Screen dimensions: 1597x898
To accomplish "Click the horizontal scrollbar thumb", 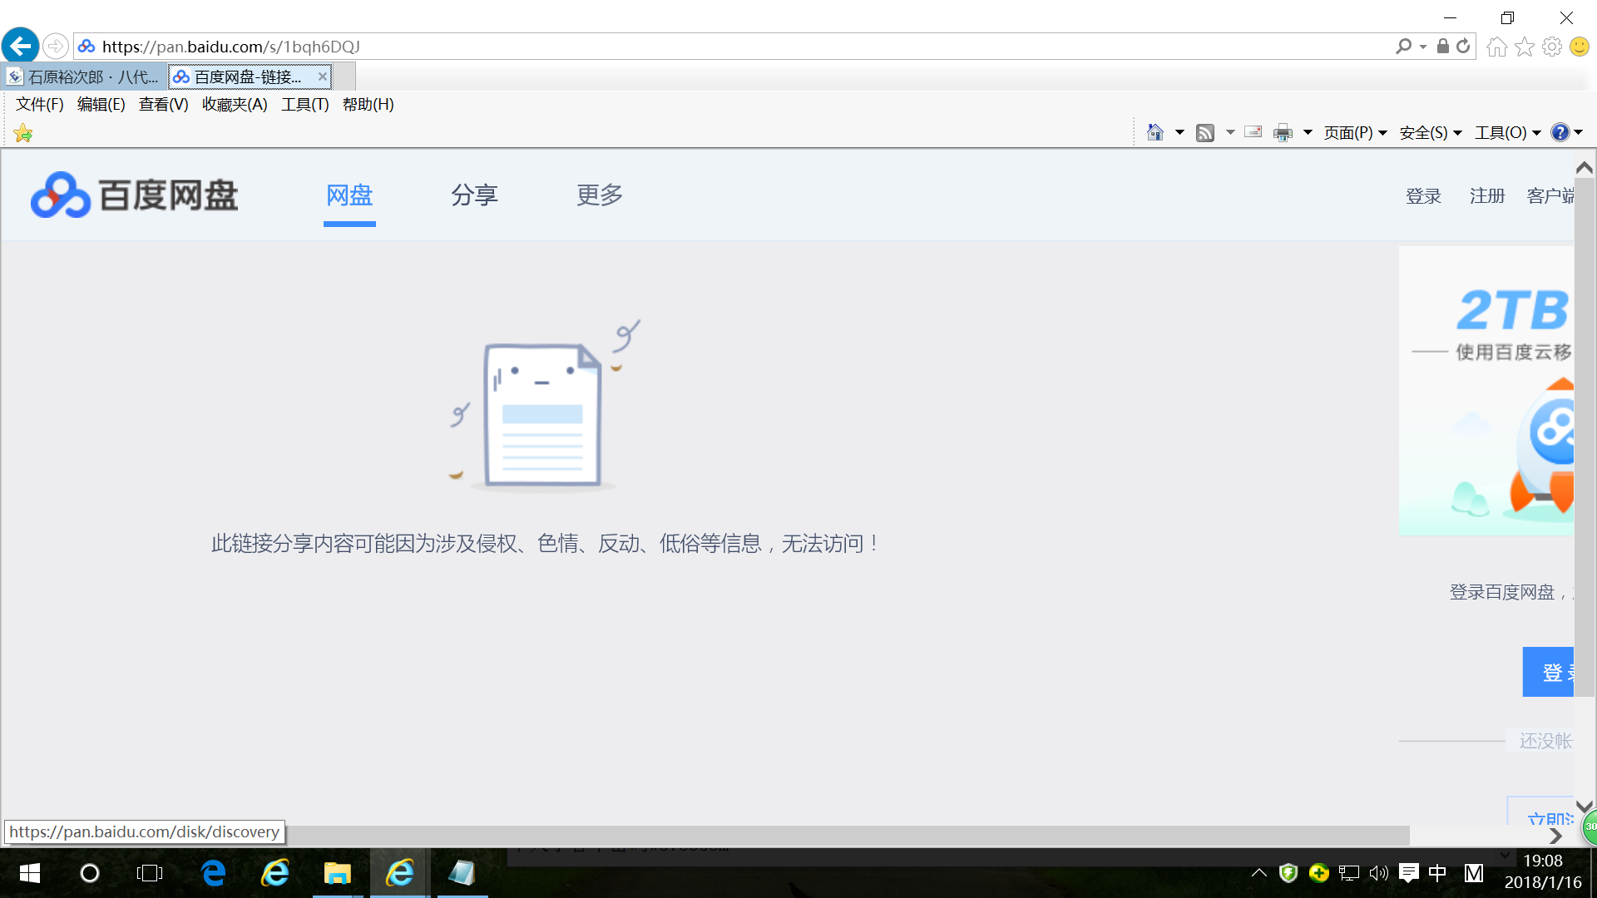I will [x=705, y=835].
